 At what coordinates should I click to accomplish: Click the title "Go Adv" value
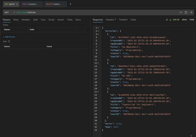(127, 76)
